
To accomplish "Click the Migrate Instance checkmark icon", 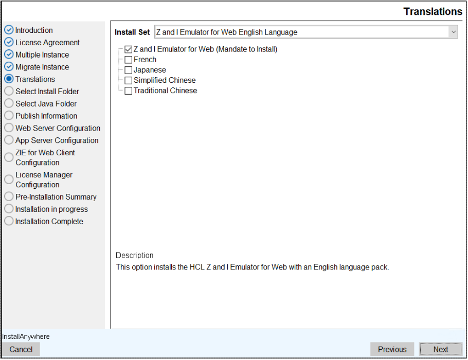I will pos(9,66).
